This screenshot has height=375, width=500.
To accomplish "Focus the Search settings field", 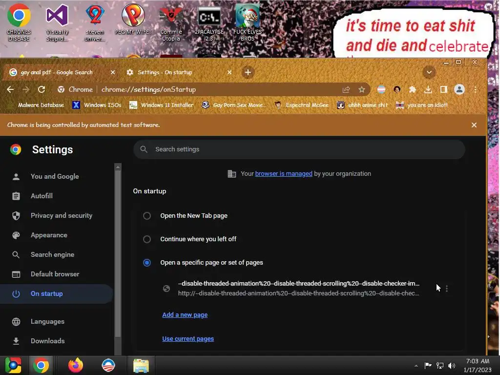I will [x=299, y=149].
